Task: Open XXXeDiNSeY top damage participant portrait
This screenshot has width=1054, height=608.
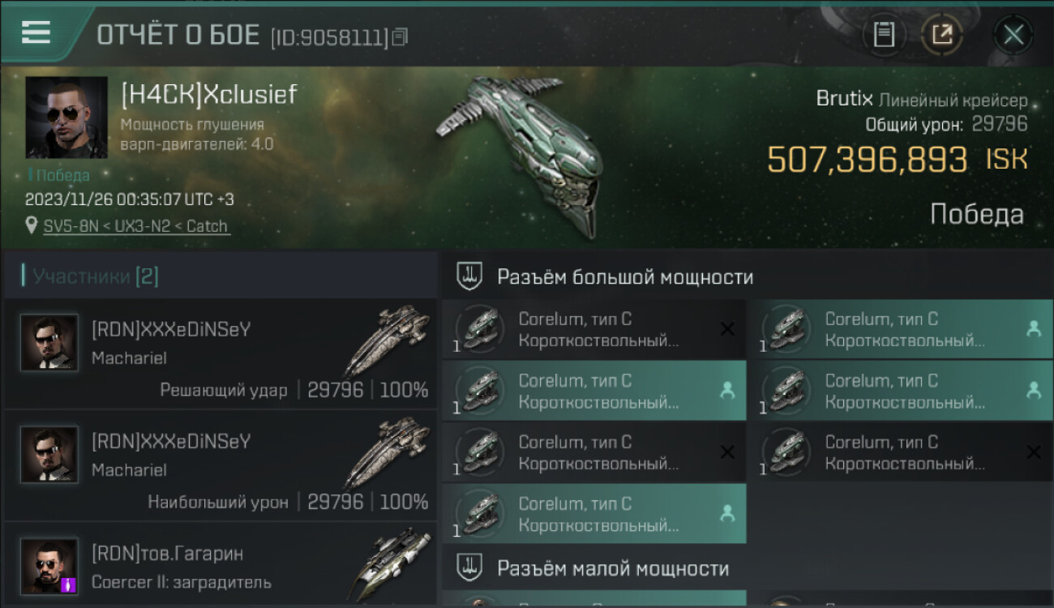Action: [49, 454]
